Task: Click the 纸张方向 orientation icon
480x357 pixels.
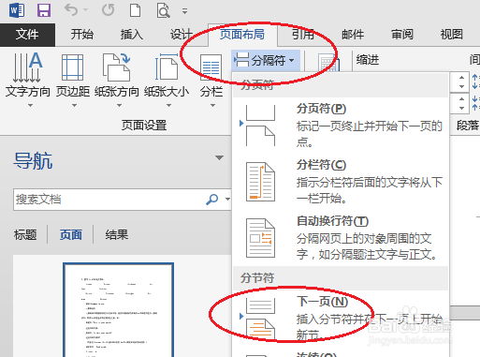Action: 116,67
